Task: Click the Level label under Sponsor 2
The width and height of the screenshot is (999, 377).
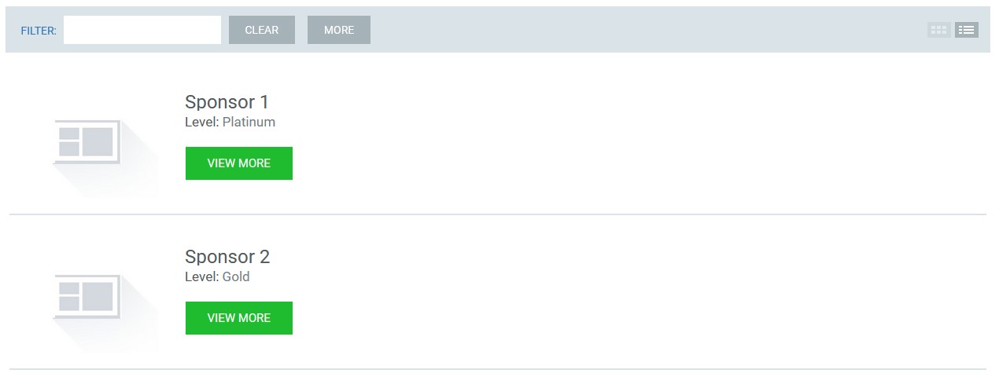Action: [x=202, y=277]
